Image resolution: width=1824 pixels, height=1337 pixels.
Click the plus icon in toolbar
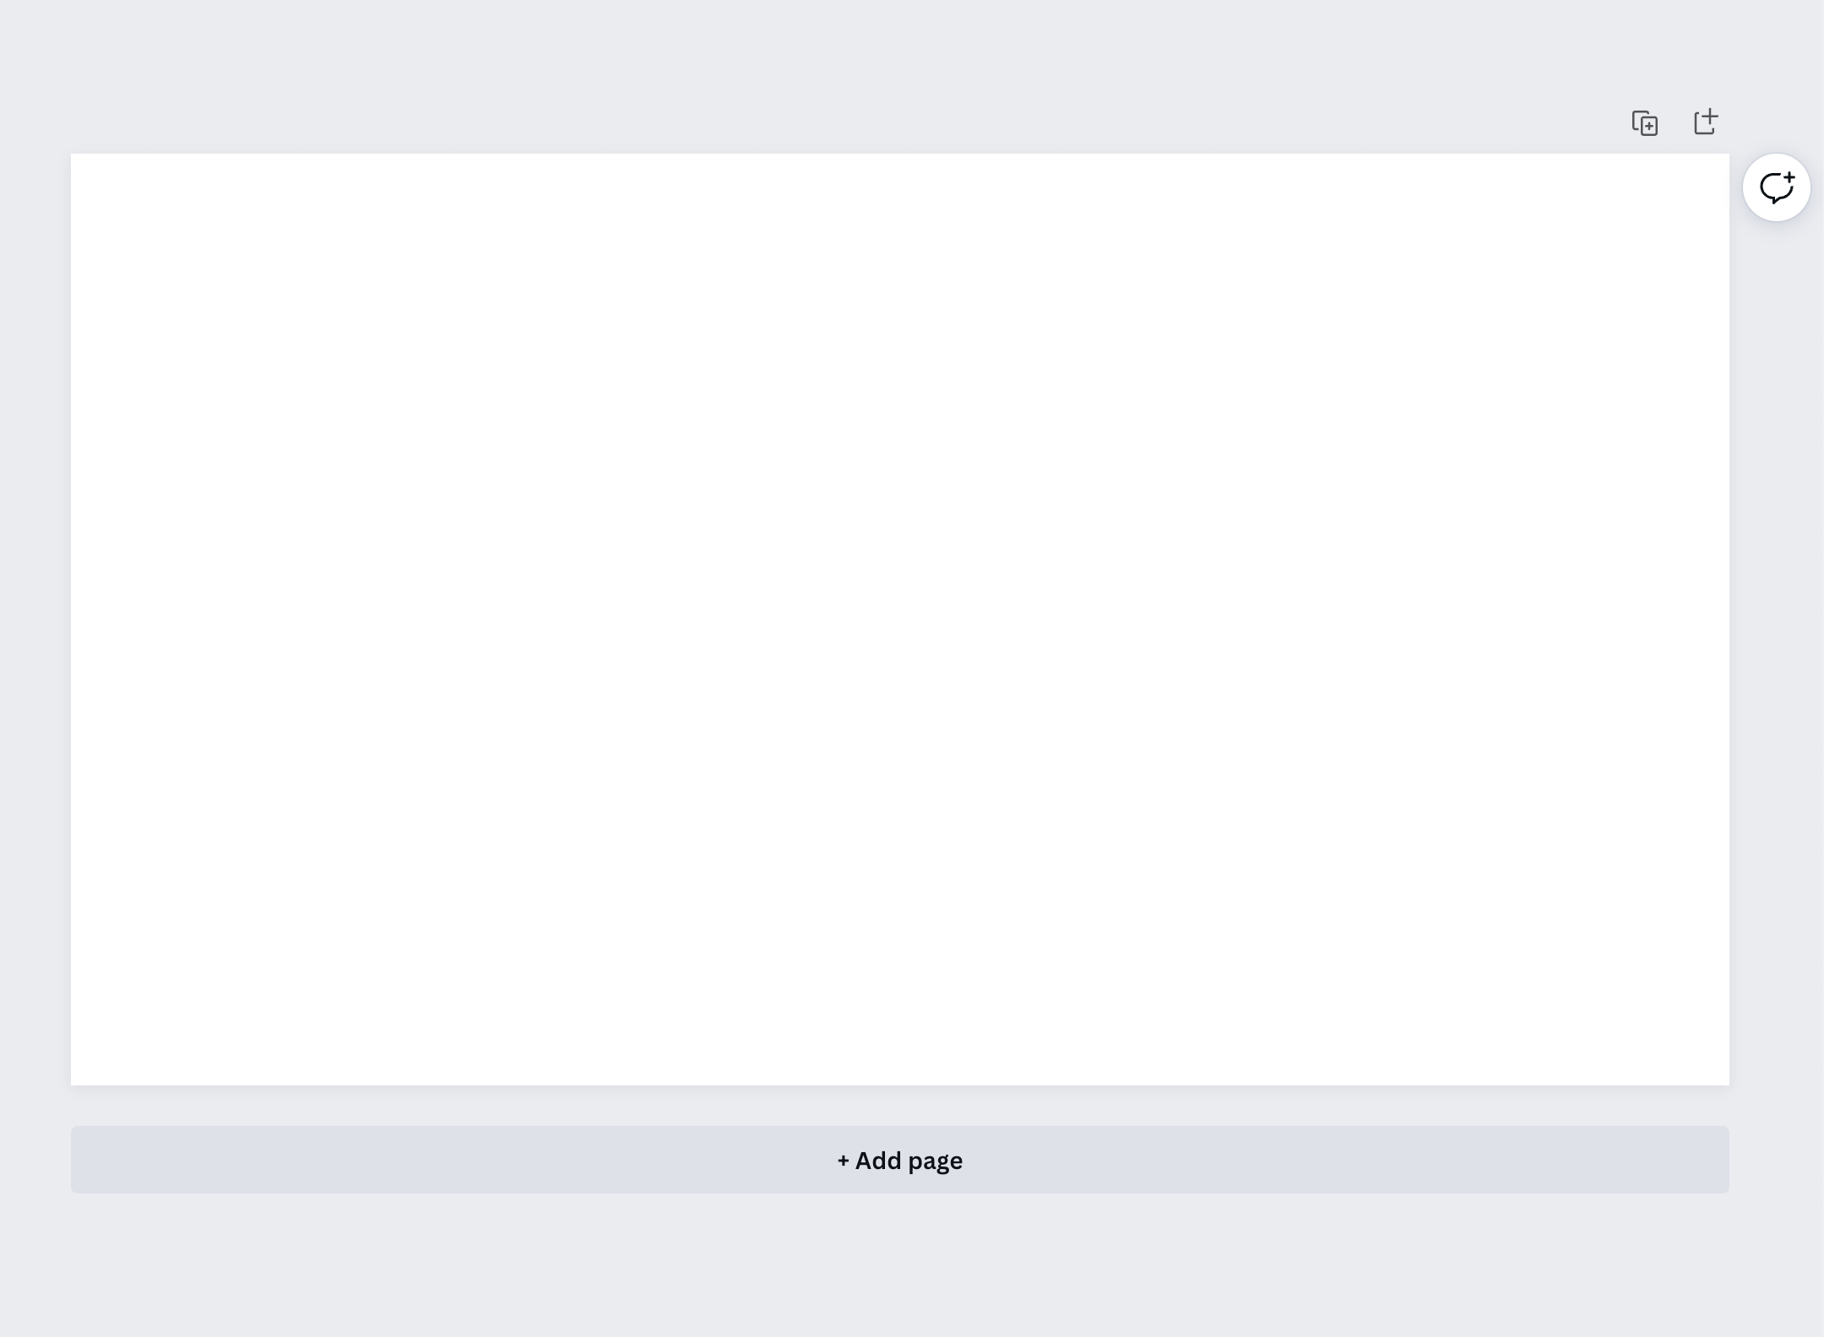[x=1707, y=123]
